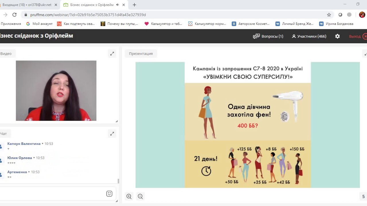
Task: Click the presenter video thumbnail
Action: (x=56, y=91)
